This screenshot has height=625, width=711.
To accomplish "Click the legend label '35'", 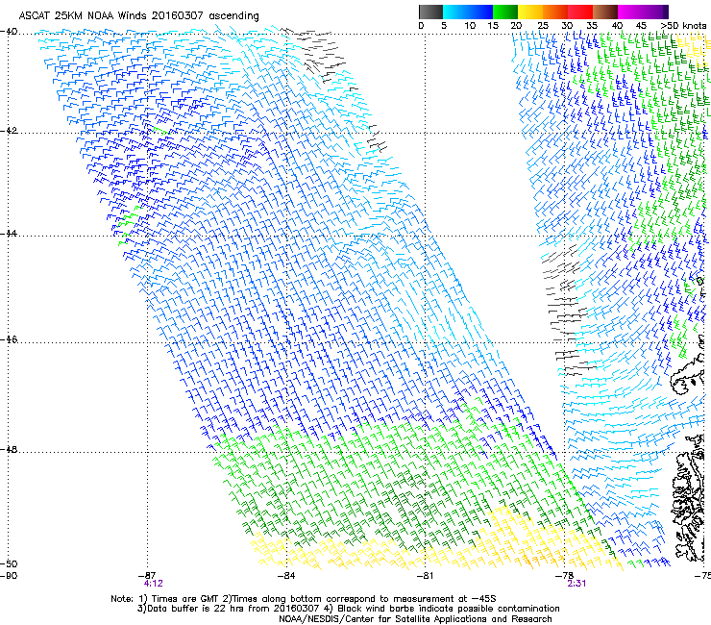I will tap(592, 26).
